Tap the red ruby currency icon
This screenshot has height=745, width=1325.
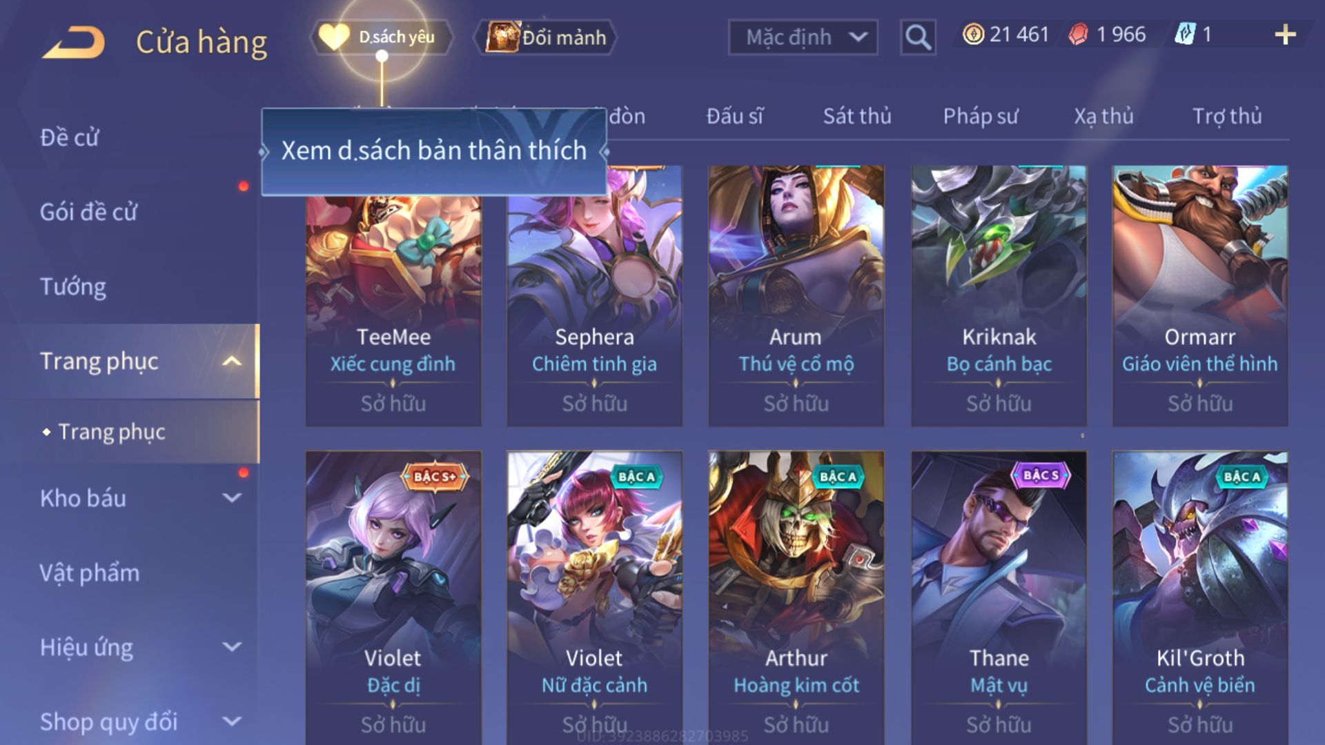(x=1079, y=34)
